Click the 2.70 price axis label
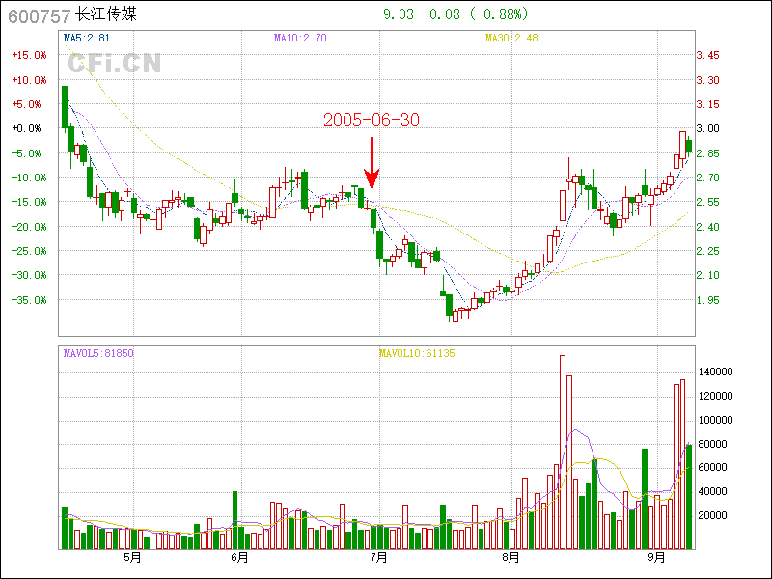The width and height of the screenshot is (772, 579). [x=708, y=178]
